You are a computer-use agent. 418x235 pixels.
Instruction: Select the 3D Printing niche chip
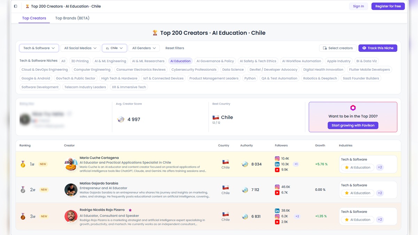(x=80, y=61)
